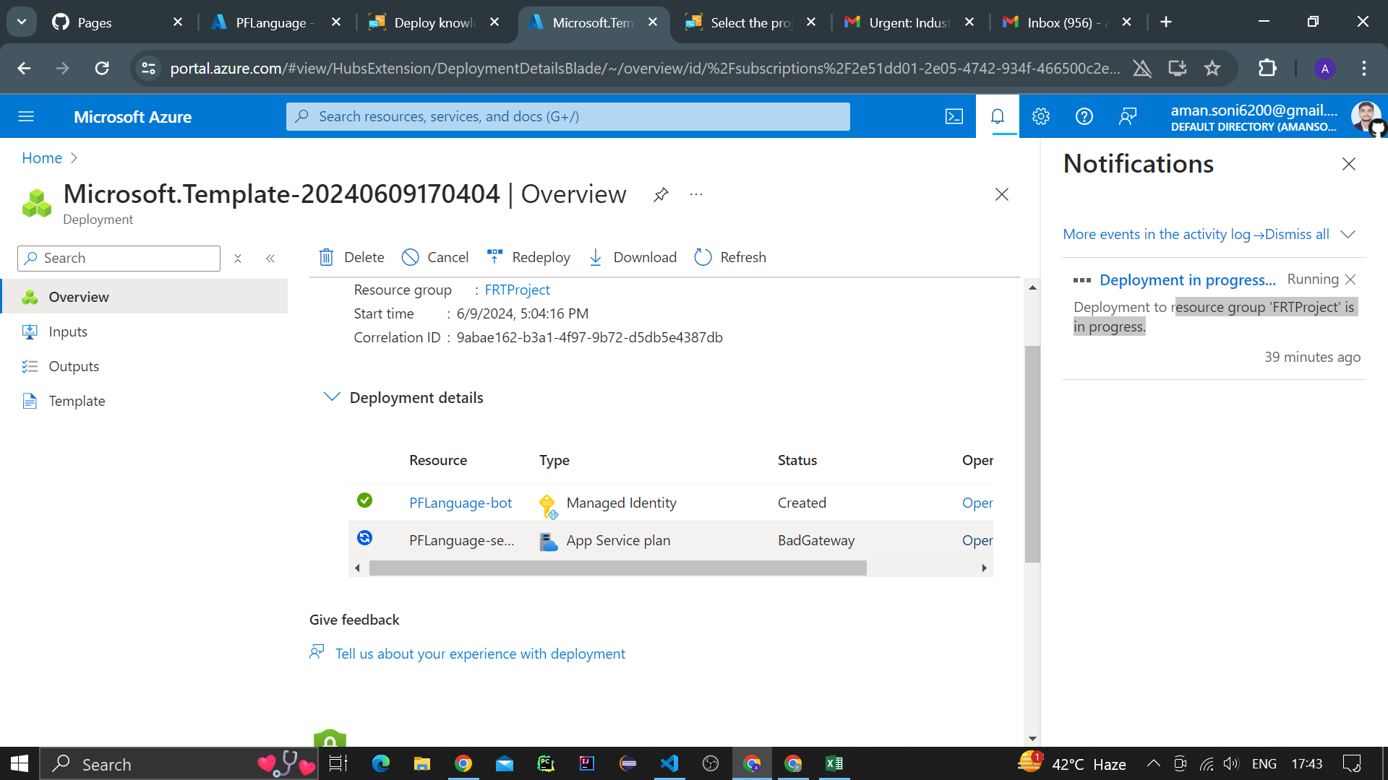Select the Delete deployment icon
The width and height of the screenshot is (1388, 780).
tap(327, 257)
